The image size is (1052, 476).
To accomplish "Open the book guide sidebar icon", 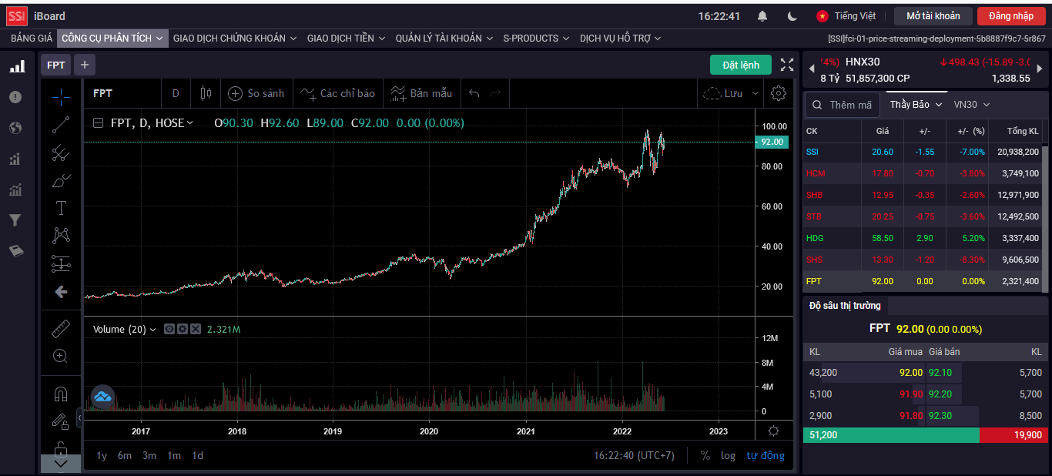I will tap(15, 251).
